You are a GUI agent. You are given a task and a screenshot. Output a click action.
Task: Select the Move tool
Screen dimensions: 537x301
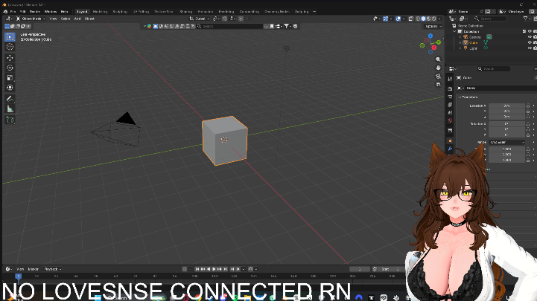[x=10, y=58]
